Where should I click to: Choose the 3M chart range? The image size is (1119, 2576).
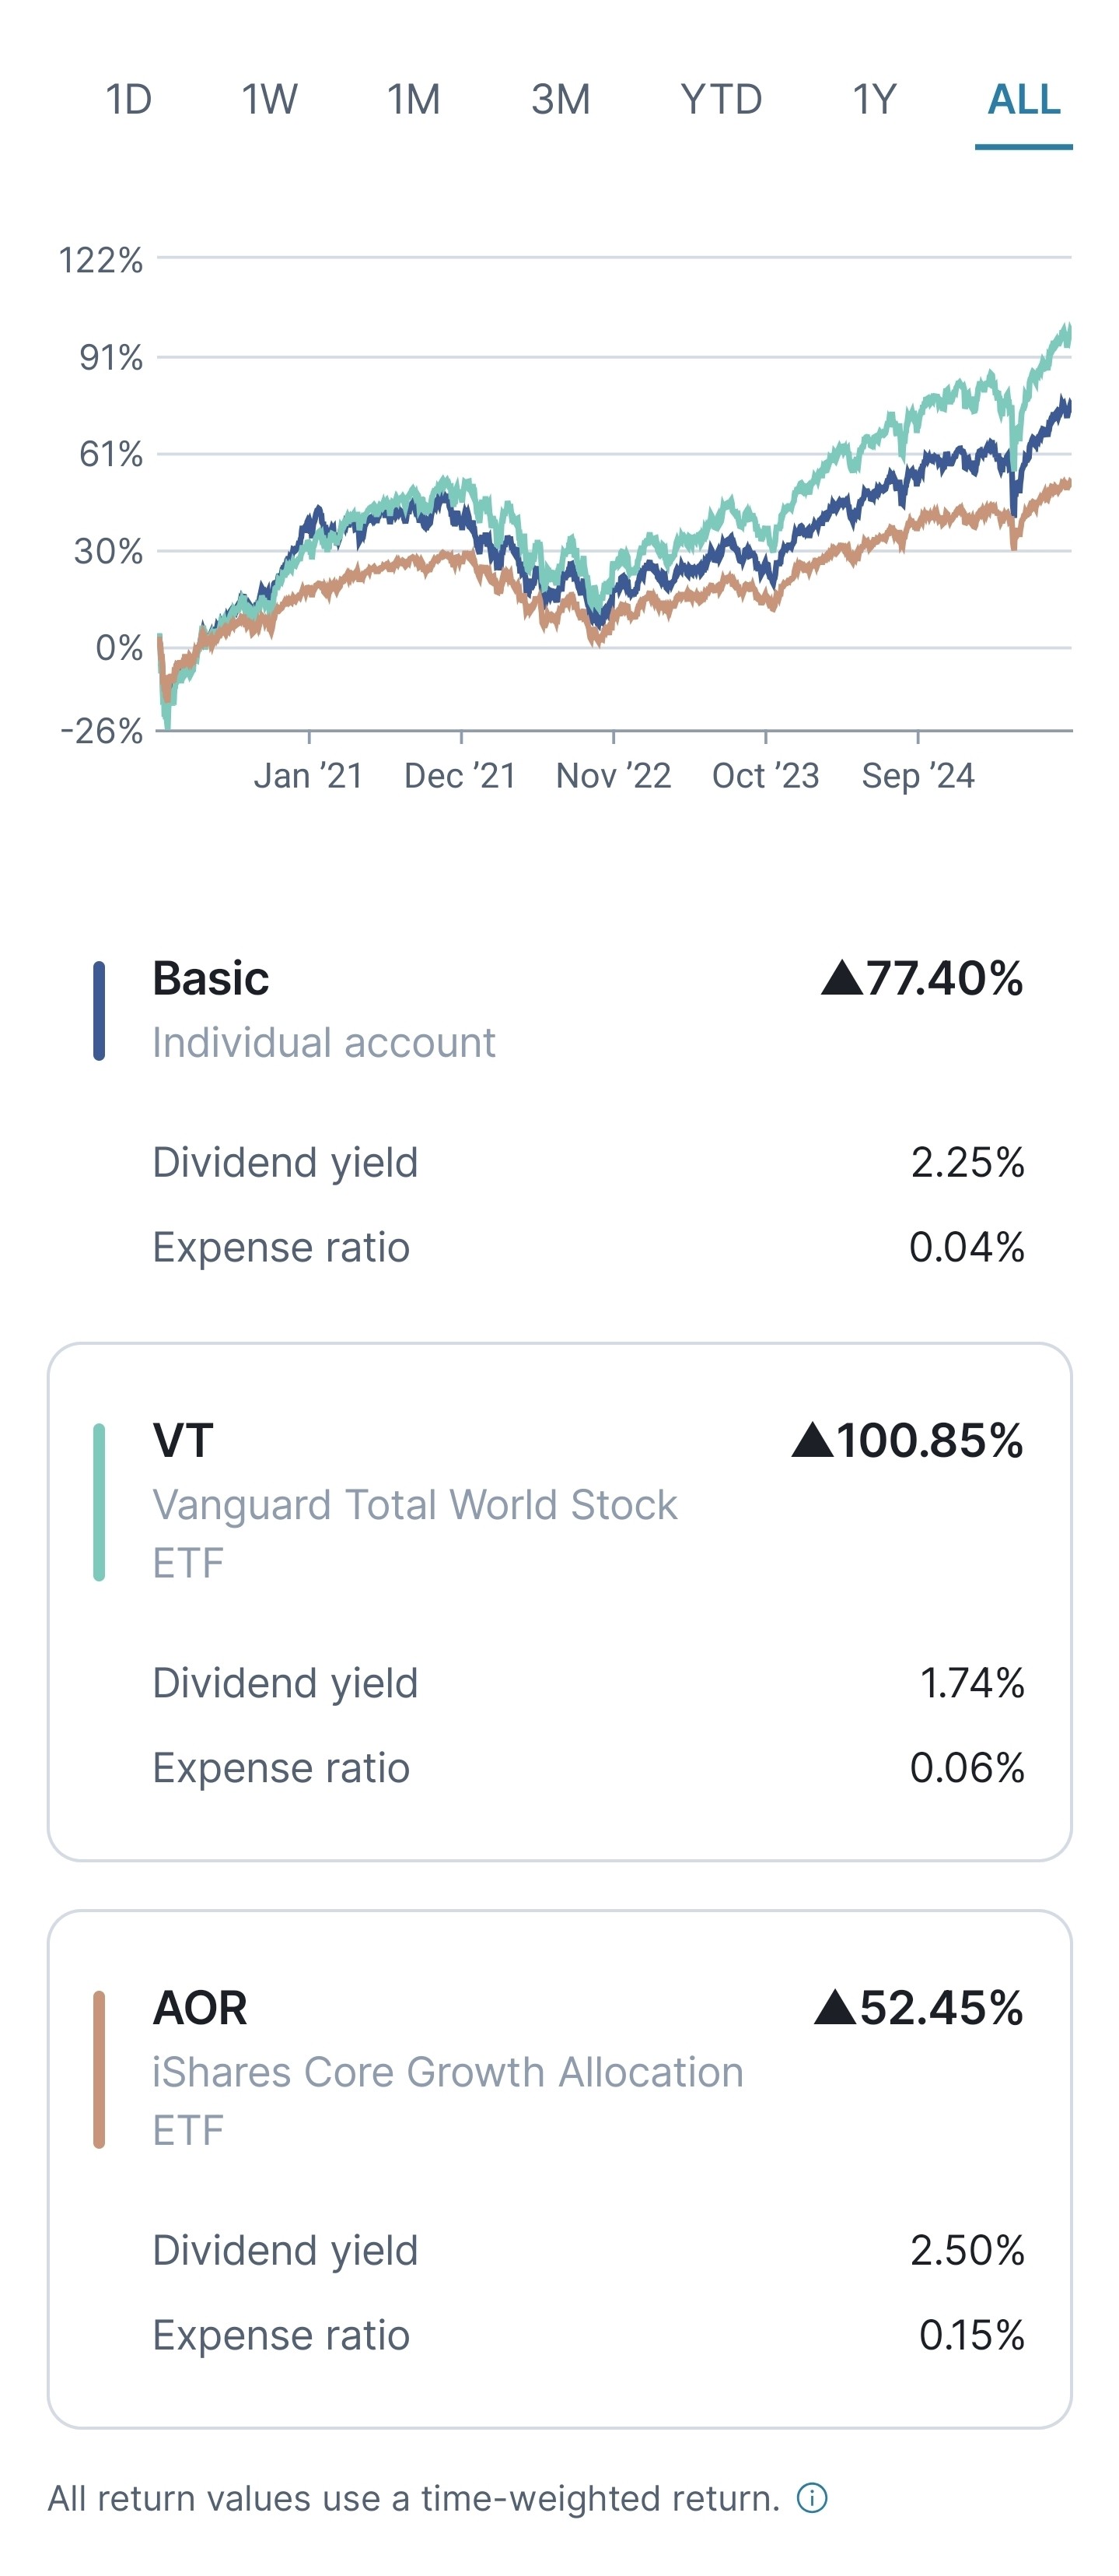(561, 100)
